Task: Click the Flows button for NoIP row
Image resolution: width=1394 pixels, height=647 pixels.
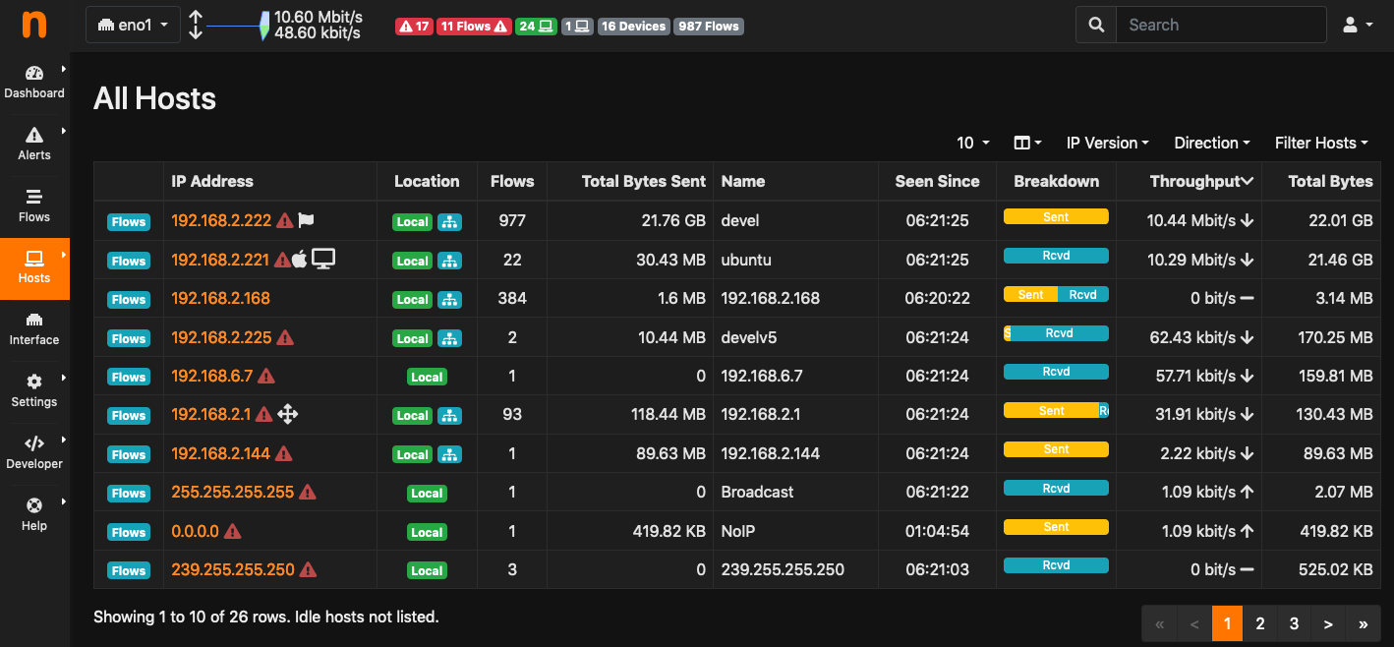Action: 128,532
